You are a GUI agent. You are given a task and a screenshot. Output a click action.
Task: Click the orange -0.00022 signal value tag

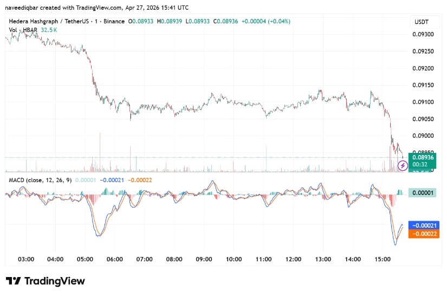pos(425,234)
